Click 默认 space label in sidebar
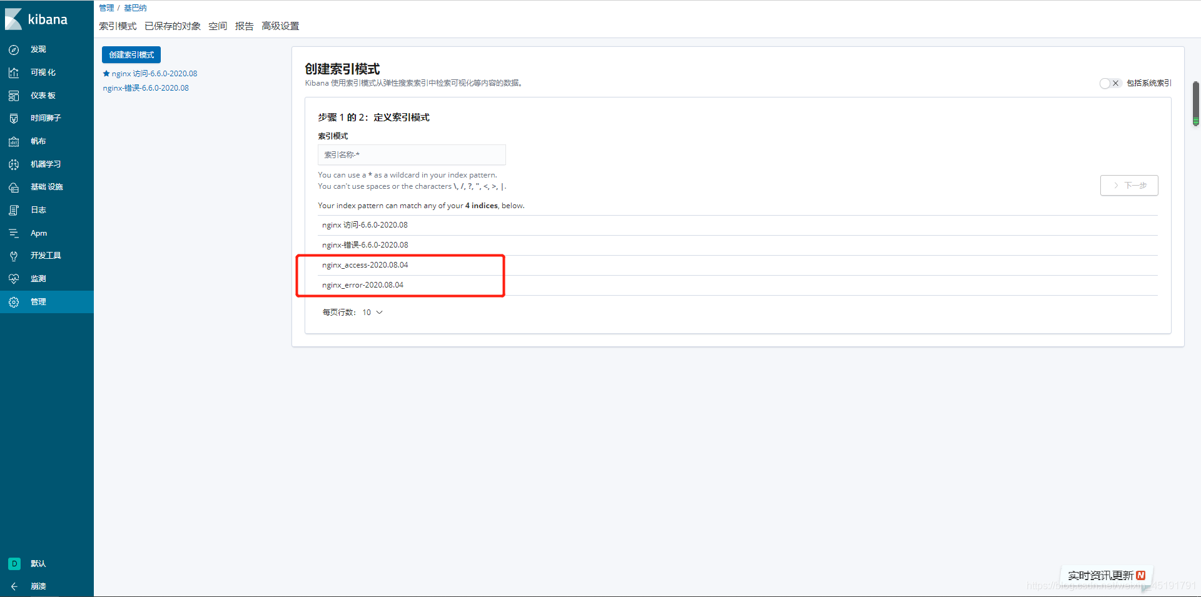 (38, 564)
